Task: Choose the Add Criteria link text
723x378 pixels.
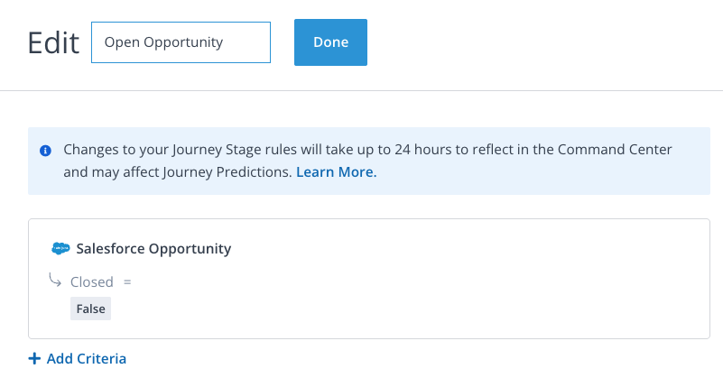Action: pos(87,358)
